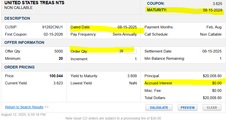
Task: Click the CALCULATE button
Action: [159, 108]
